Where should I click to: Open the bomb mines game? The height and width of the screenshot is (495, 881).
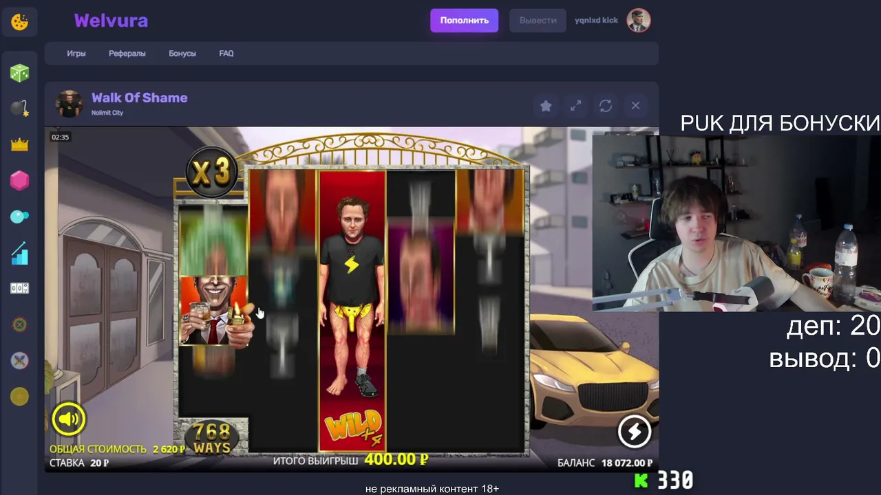point(19,109)
